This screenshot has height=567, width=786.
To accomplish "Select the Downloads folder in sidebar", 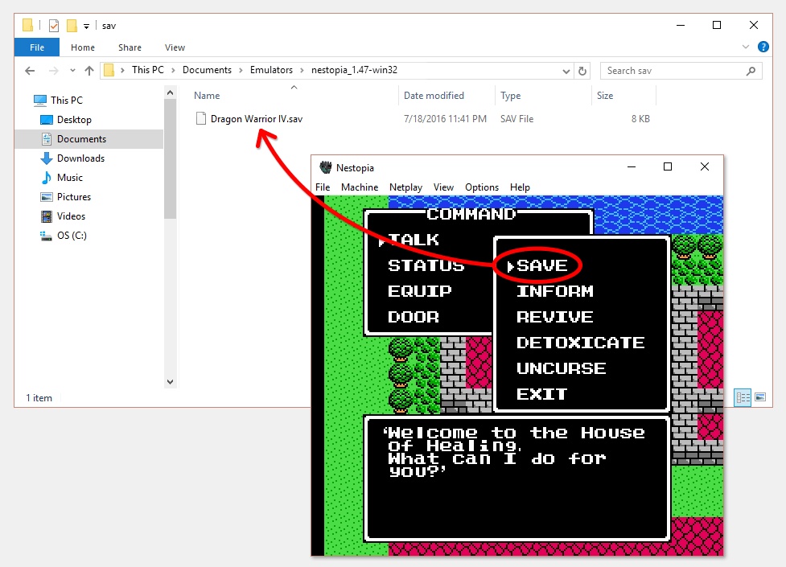I will [80, 158].
